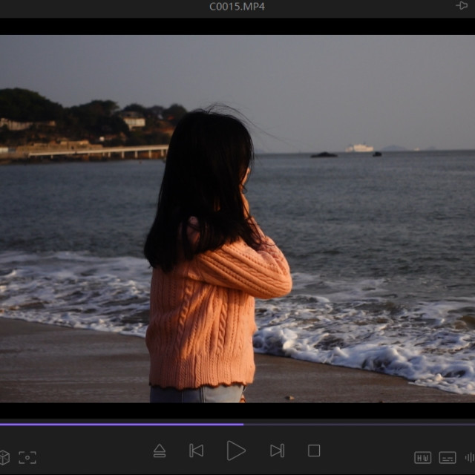Open the audio waveform settings icon
The image size is (475, 475).
(470, 457)
